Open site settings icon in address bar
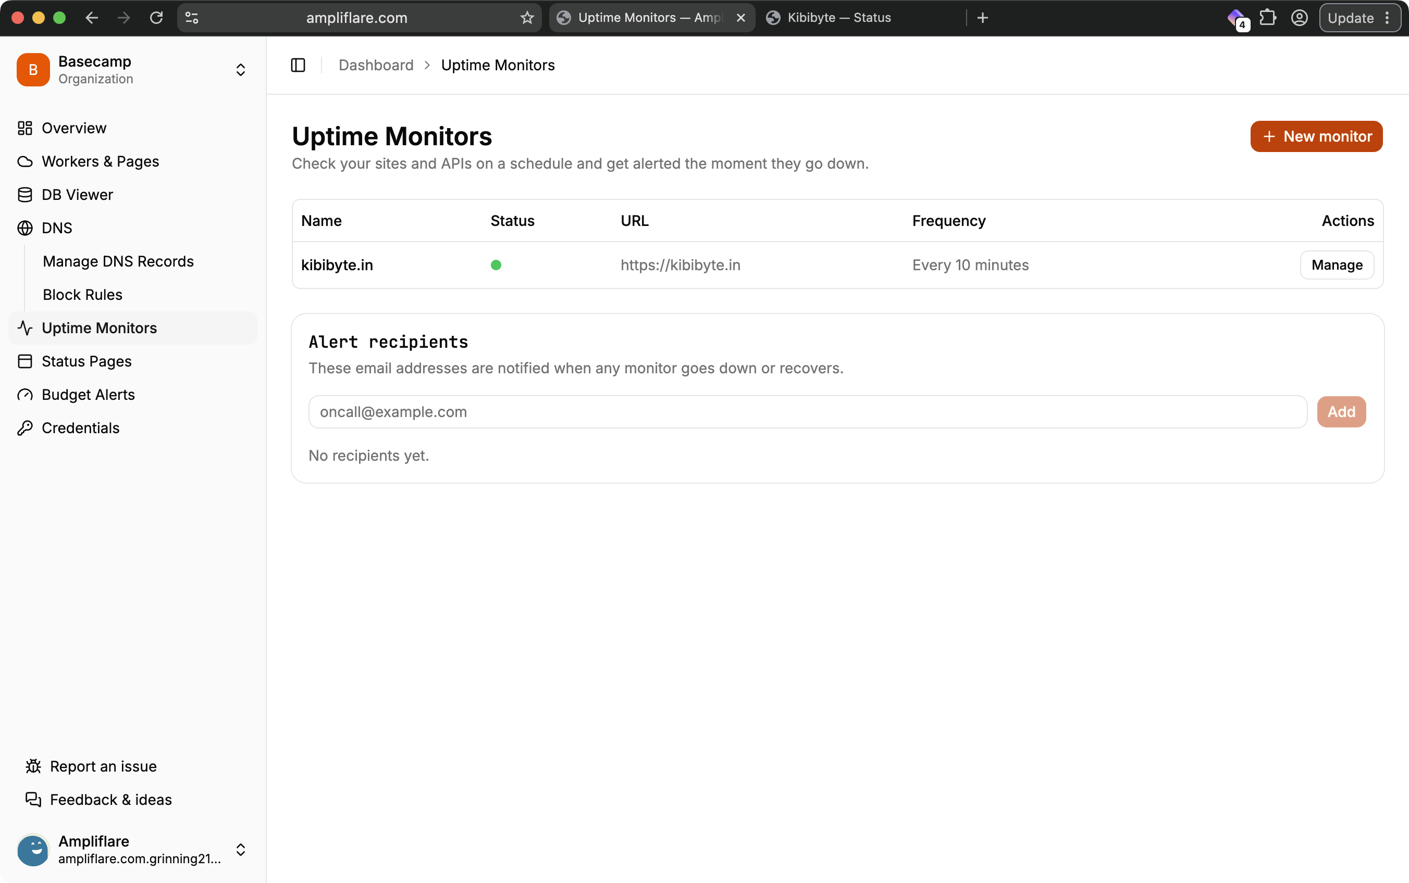 (192, 18)
